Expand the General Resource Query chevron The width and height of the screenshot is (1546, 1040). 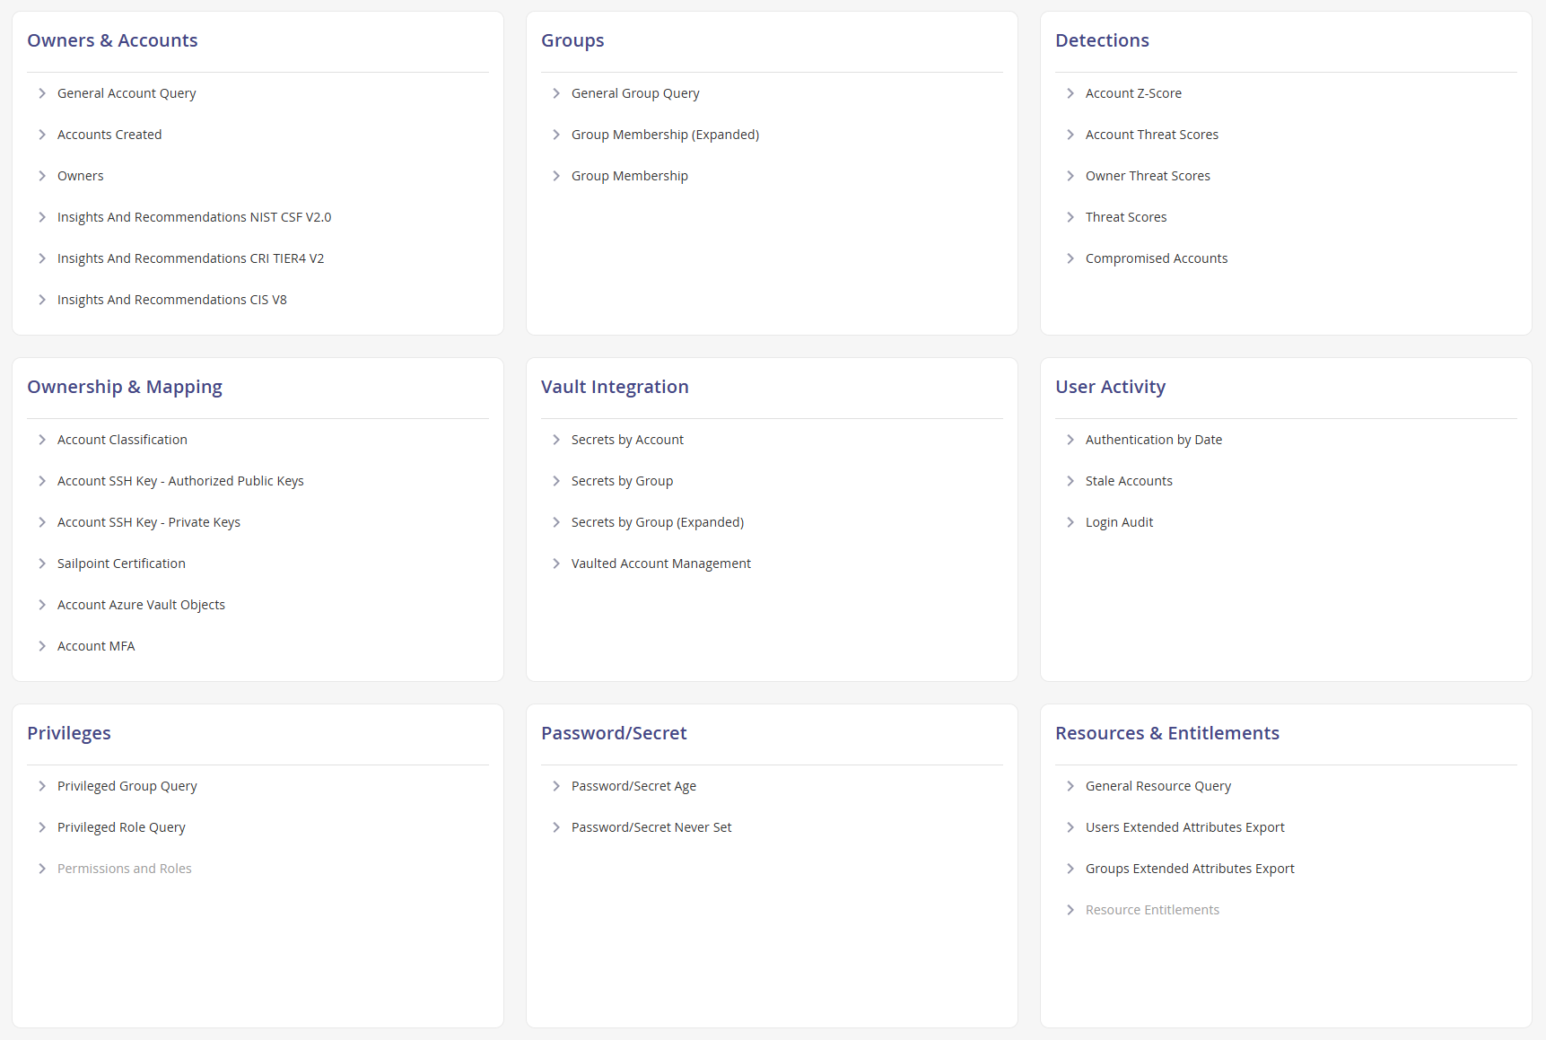[x=1070, y=786]
